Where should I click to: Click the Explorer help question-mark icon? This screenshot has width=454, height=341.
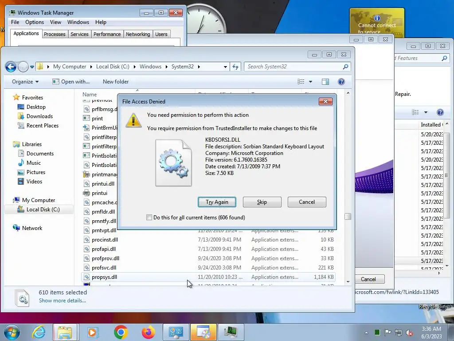coord(341,82)
